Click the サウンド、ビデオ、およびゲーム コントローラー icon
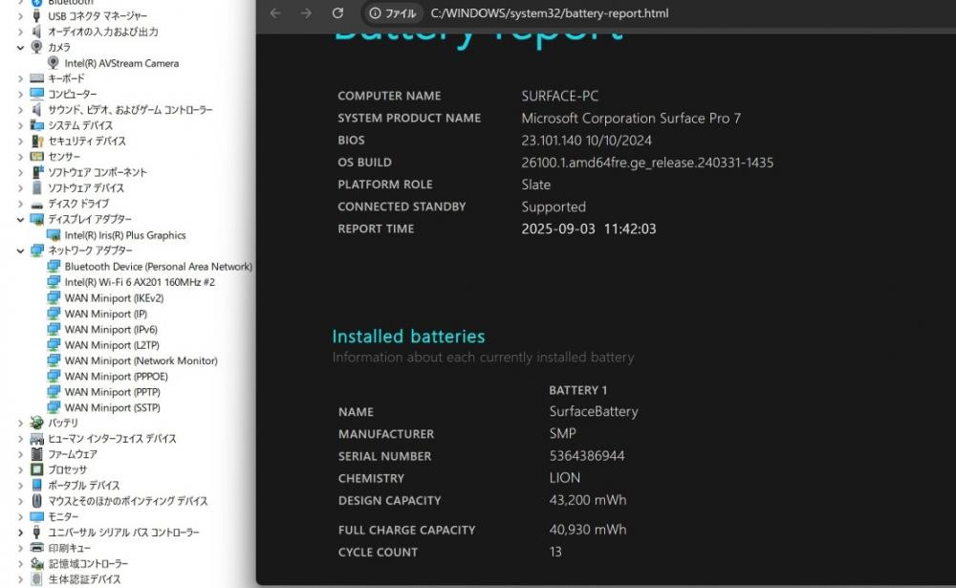The height and width of the screenshot is (588, 956). click(x=36, y=110)
